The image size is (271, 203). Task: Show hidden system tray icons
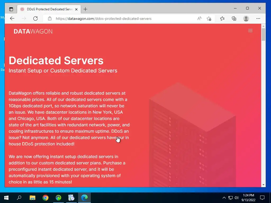(224, 198)
